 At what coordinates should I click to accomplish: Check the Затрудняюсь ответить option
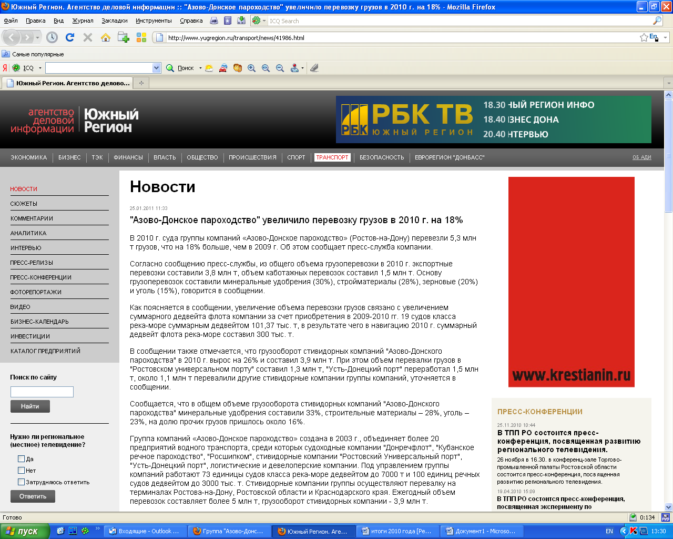coord(22,482)
